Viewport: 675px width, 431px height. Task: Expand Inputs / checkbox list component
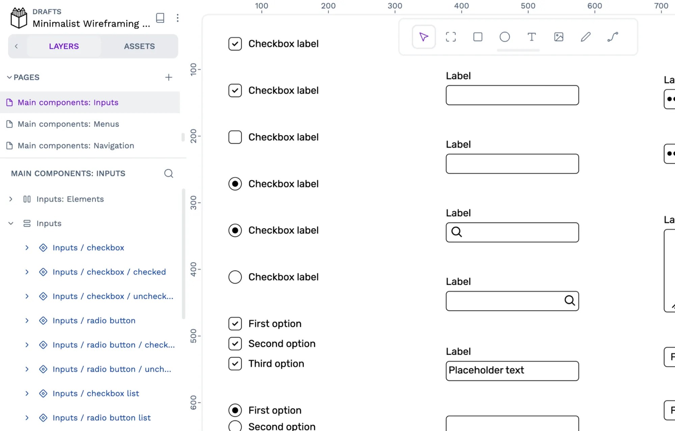pyautogui.click(x=27, y=394)
